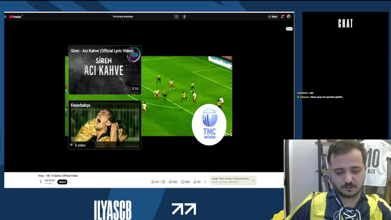This screenshot has height=220, width=391.
Task: Open the TMC MÜZİK channel name link
Action: pyautogui.click(x=49, y=181)
